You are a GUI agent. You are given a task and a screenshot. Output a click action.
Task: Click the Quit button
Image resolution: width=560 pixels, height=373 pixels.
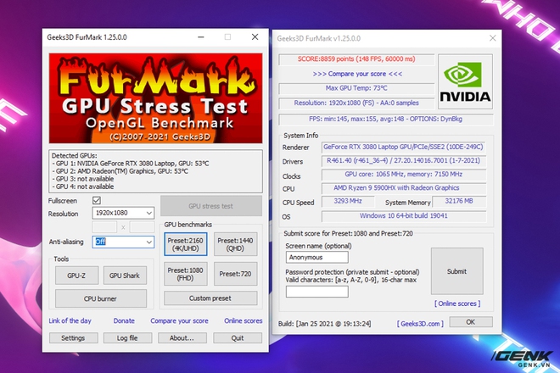point(238,338)
